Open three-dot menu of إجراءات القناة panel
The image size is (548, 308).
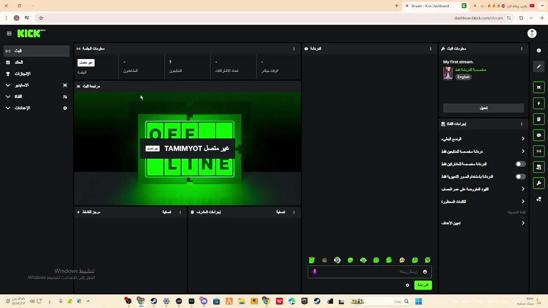coord(521,124)
